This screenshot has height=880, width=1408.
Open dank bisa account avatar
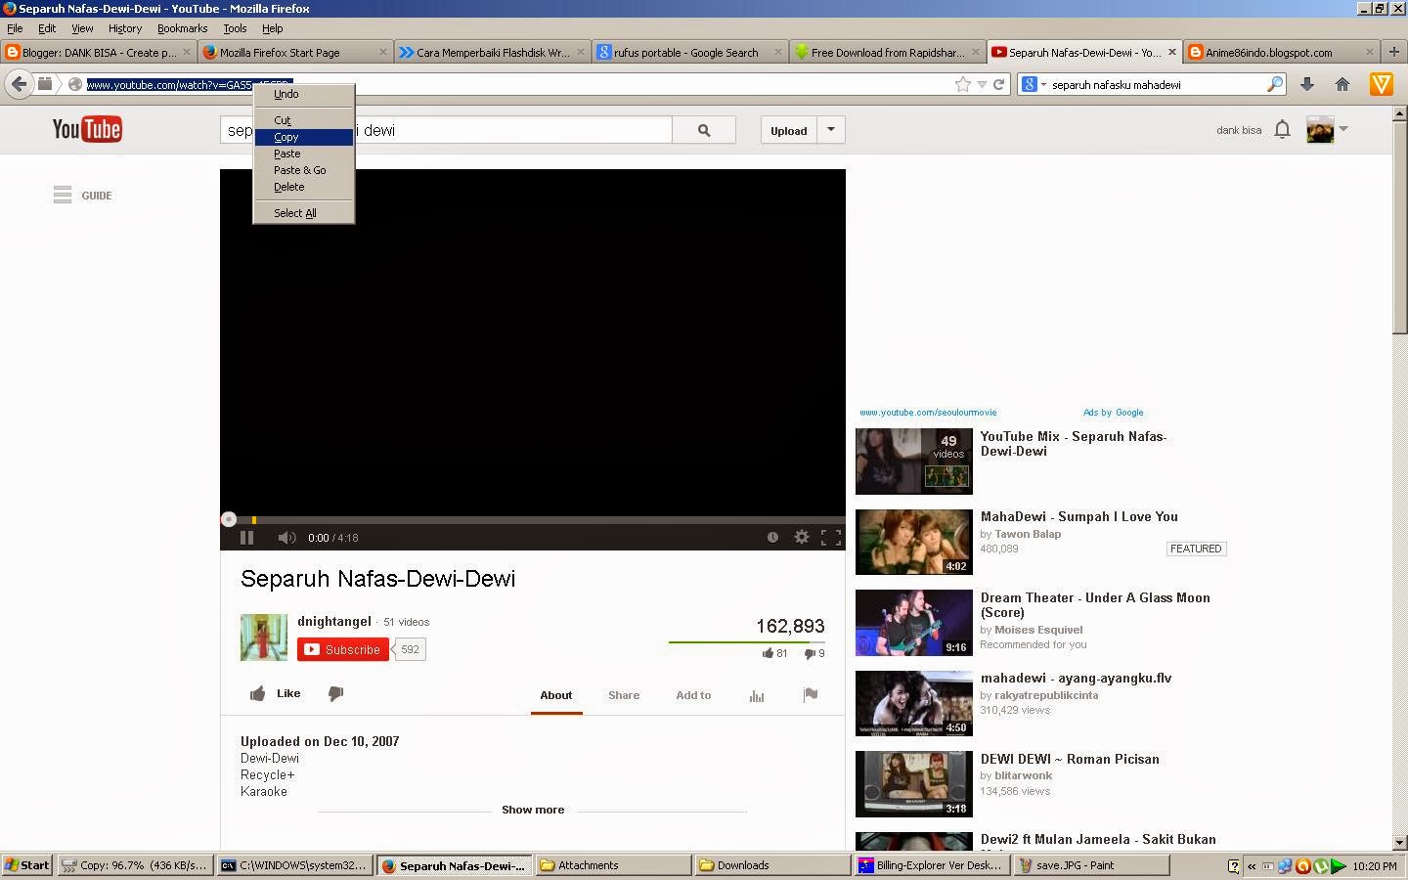pyautogui.click(x=1320, y=129)
